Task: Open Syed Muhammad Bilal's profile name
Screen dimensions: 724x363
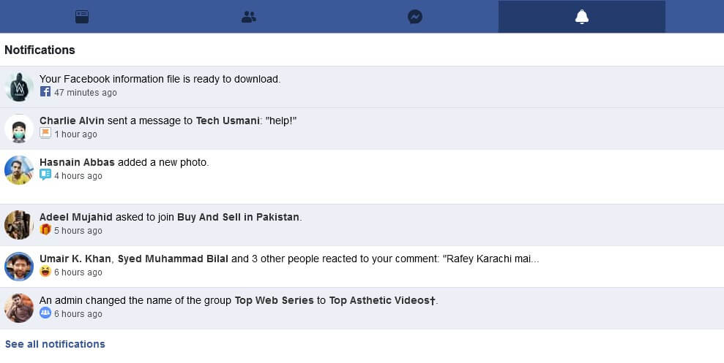Action: (x=173, y=259)
